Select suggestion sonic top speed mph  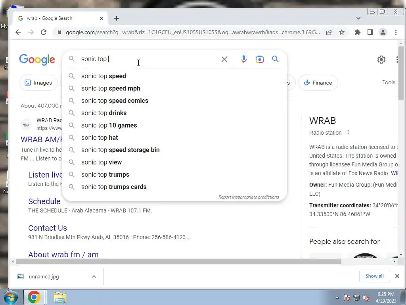point(174,89)
